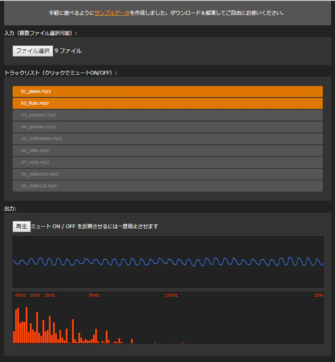Click the 再生 play button
Viewport: 335px width, 362px height.
click(21, 227)
